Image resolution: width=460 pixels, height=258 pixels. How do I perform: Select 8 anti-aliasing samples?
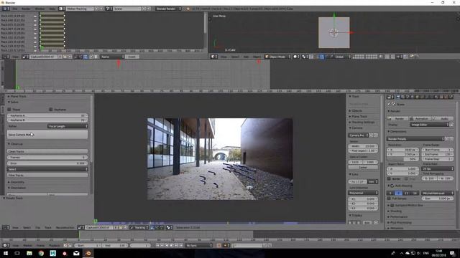(398, 193)
